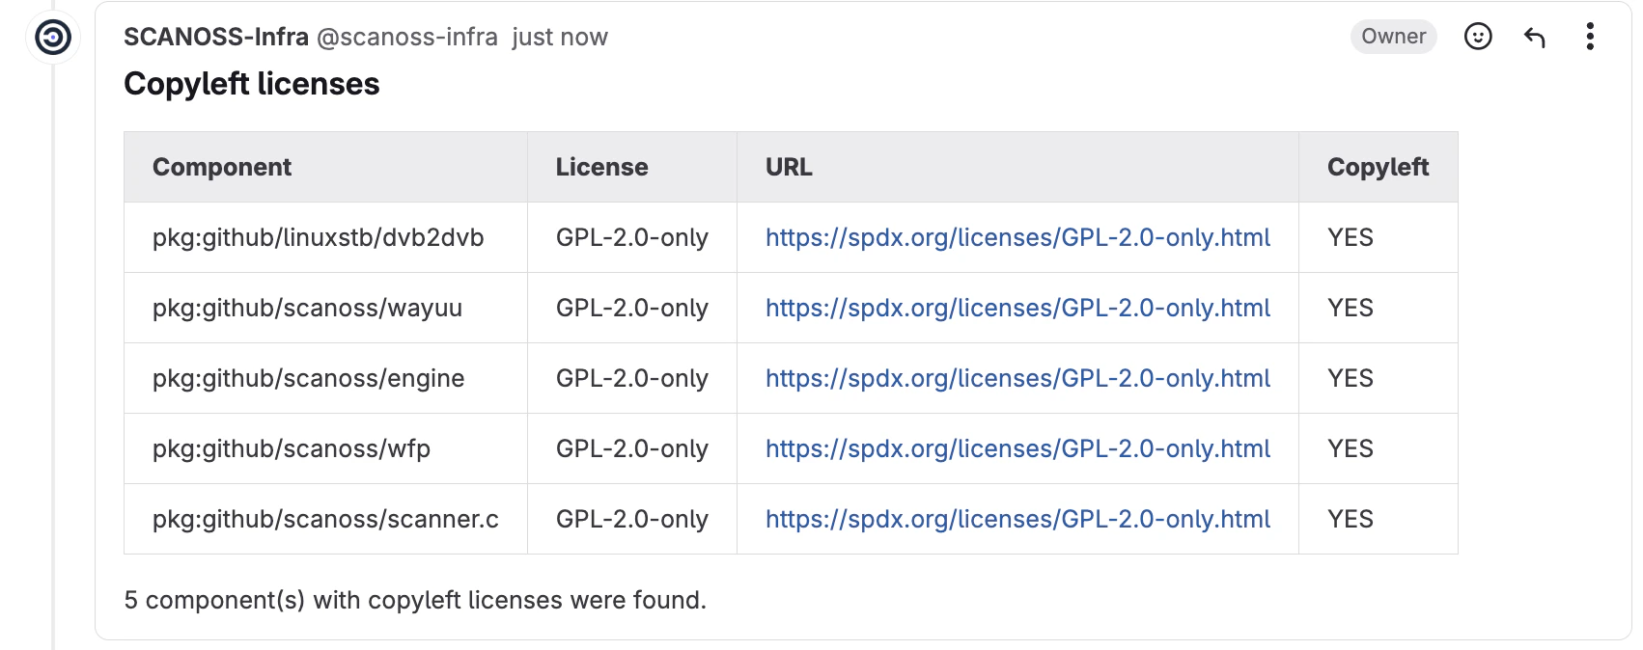Open the SCANOSS-Infra avatar icon
1643x650 pixels.
point(53,38)
